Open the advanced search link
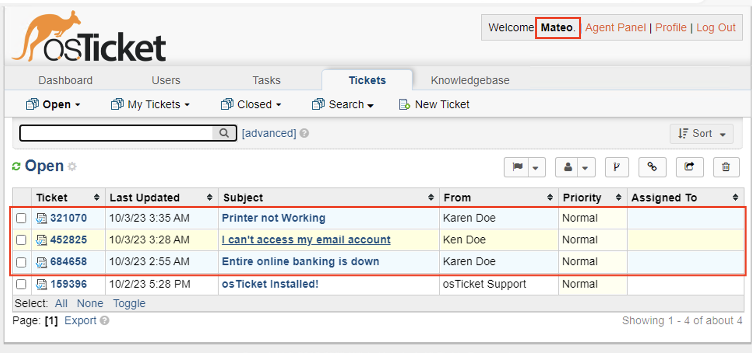 coord(268,133)
